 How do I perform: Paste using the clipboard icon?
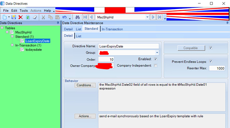point(57,17)
